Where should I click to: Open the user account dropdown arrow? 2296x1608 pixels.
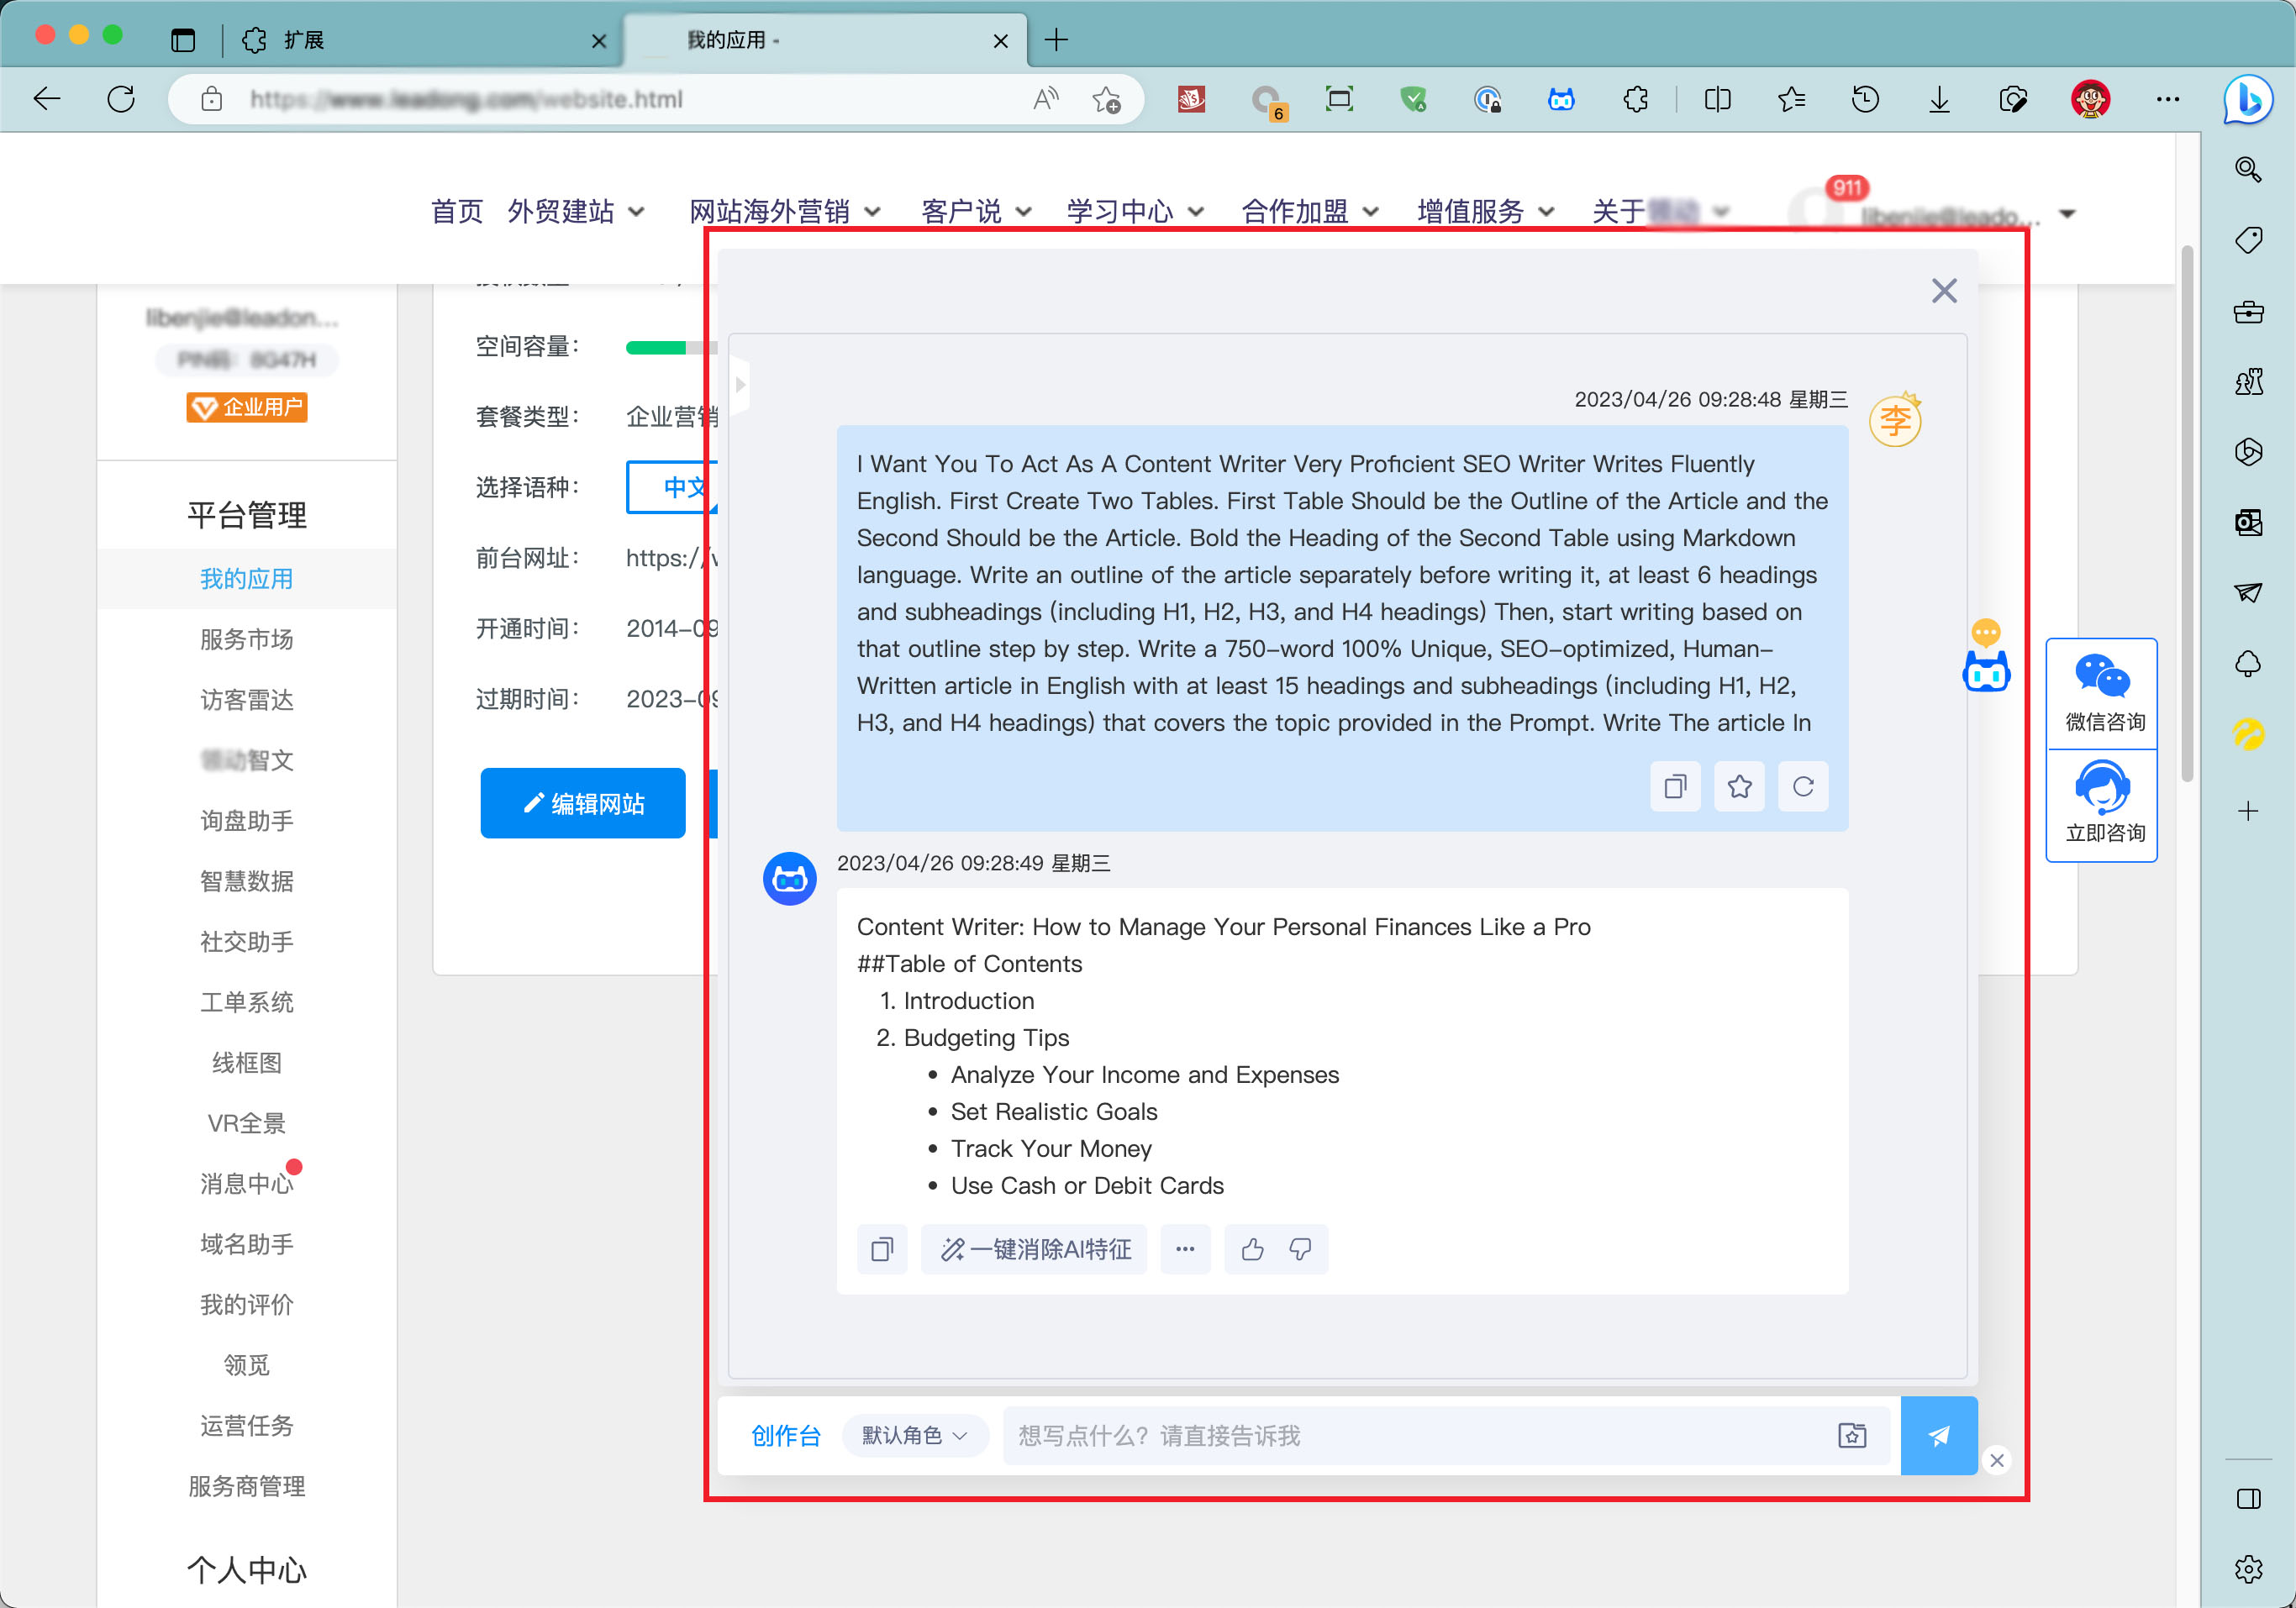[2067, 214]
